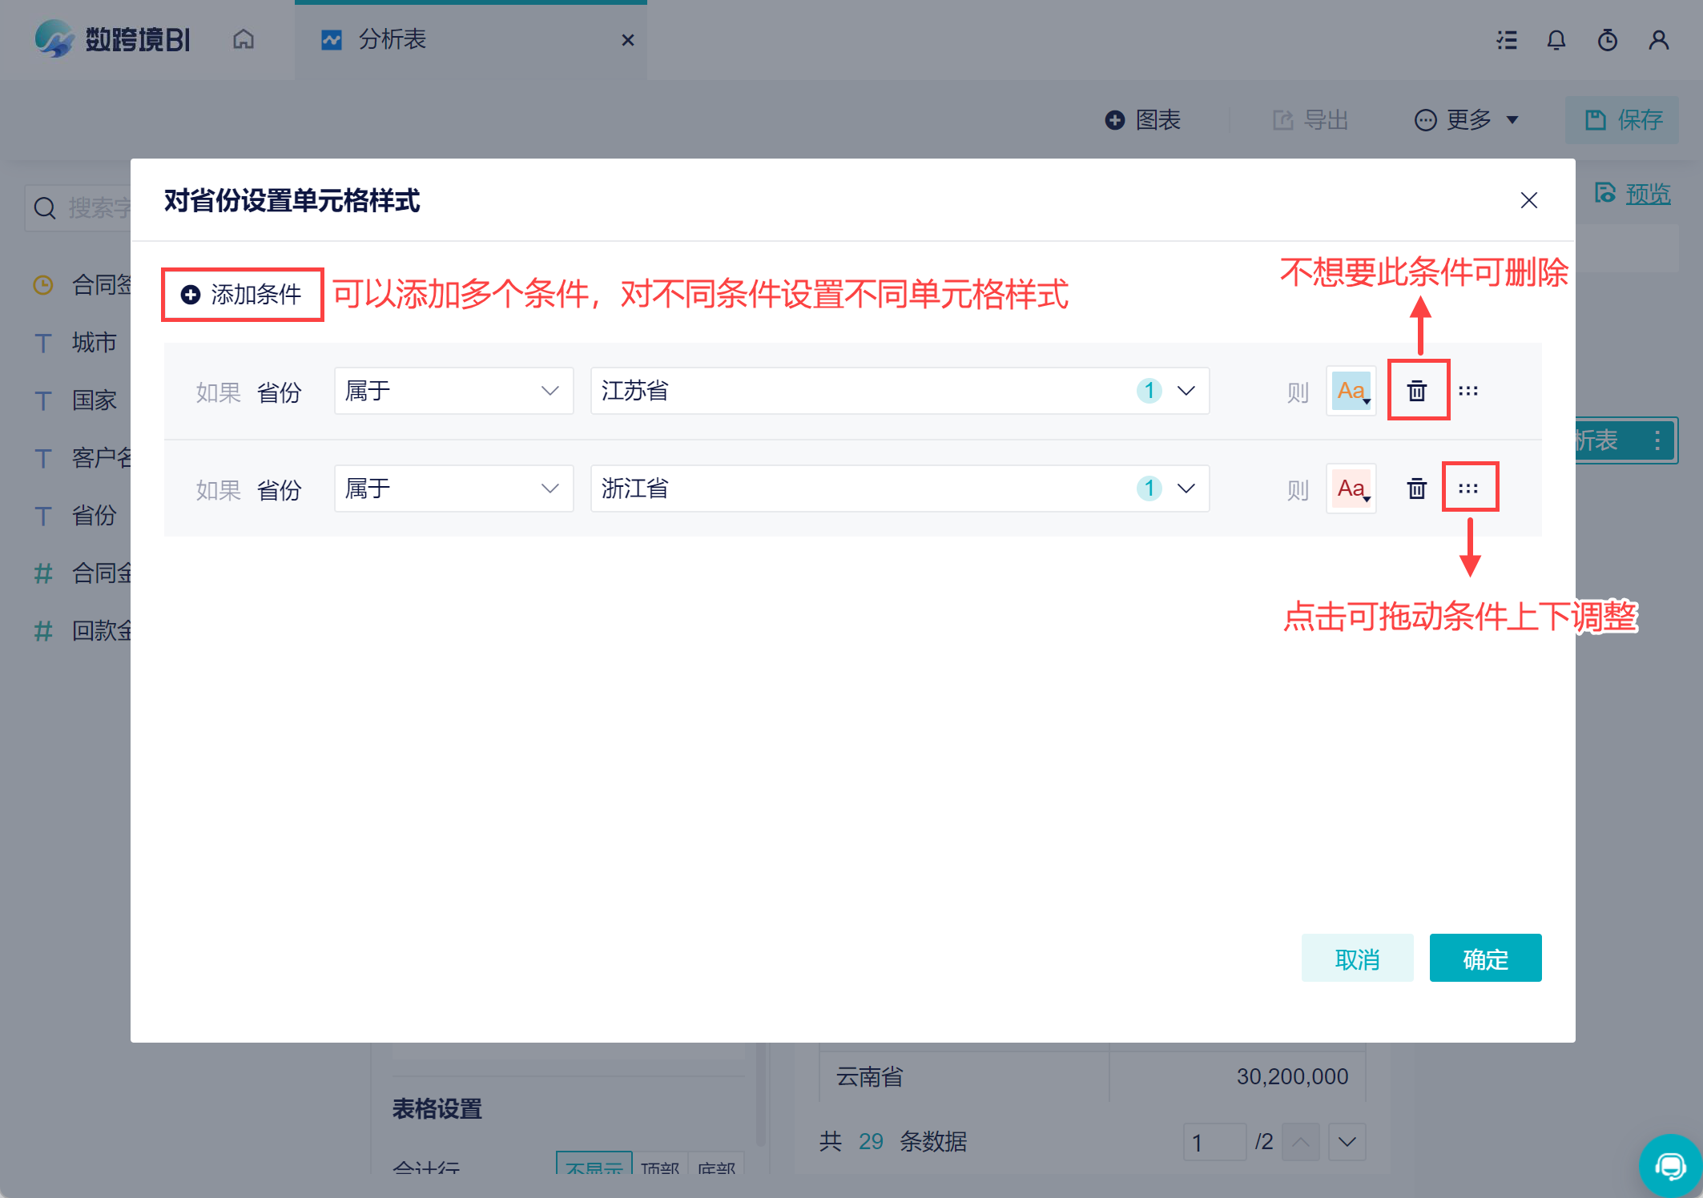The image size is (1703, 1198).
Task: Delete the 江苏省 condition with trash icon
Action: tap(1417, 391)
